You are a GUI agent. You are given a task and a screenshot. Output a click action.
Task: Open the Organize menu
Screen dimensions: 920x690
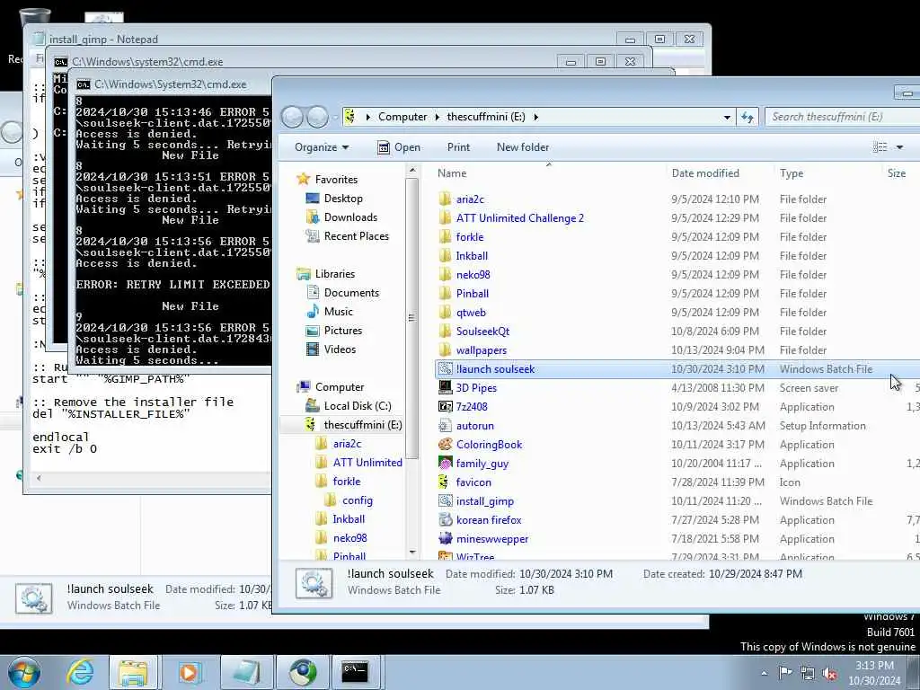pos(322,147)
